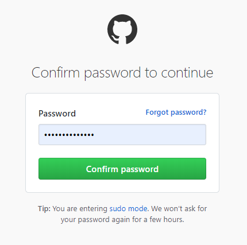Focus the Password input field
The image size is (247, 245).
pos(122,135)
